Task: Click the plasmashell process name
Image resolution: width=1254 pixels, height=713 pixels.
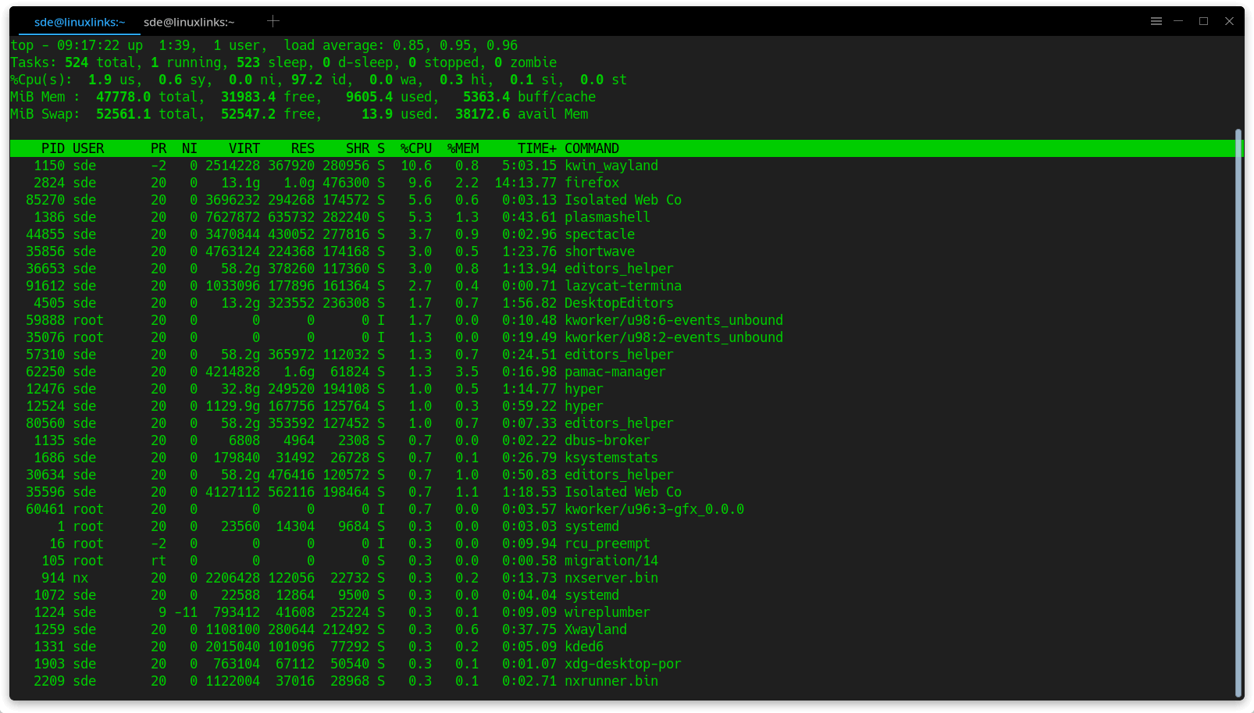Action: [607, 217]
